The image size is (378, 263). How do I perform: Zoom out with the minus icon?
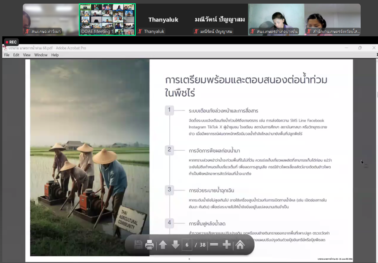click(x=214, y=245)
